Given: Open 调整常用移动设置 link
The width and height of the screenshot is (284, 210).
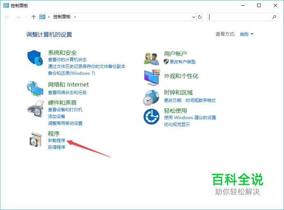Looking at the screenshot, I should [x=65, y=123].
